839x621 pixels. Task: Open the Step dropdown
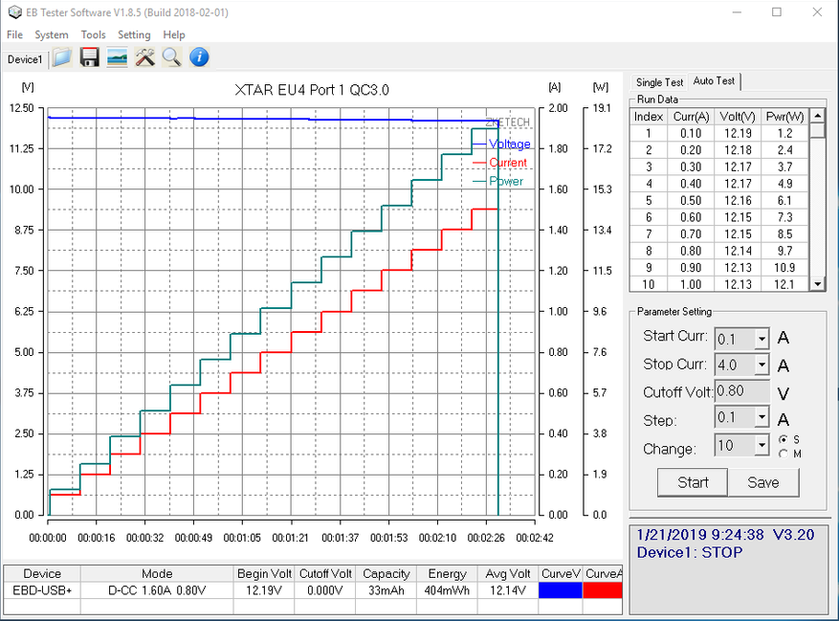[x=762, y=417]
